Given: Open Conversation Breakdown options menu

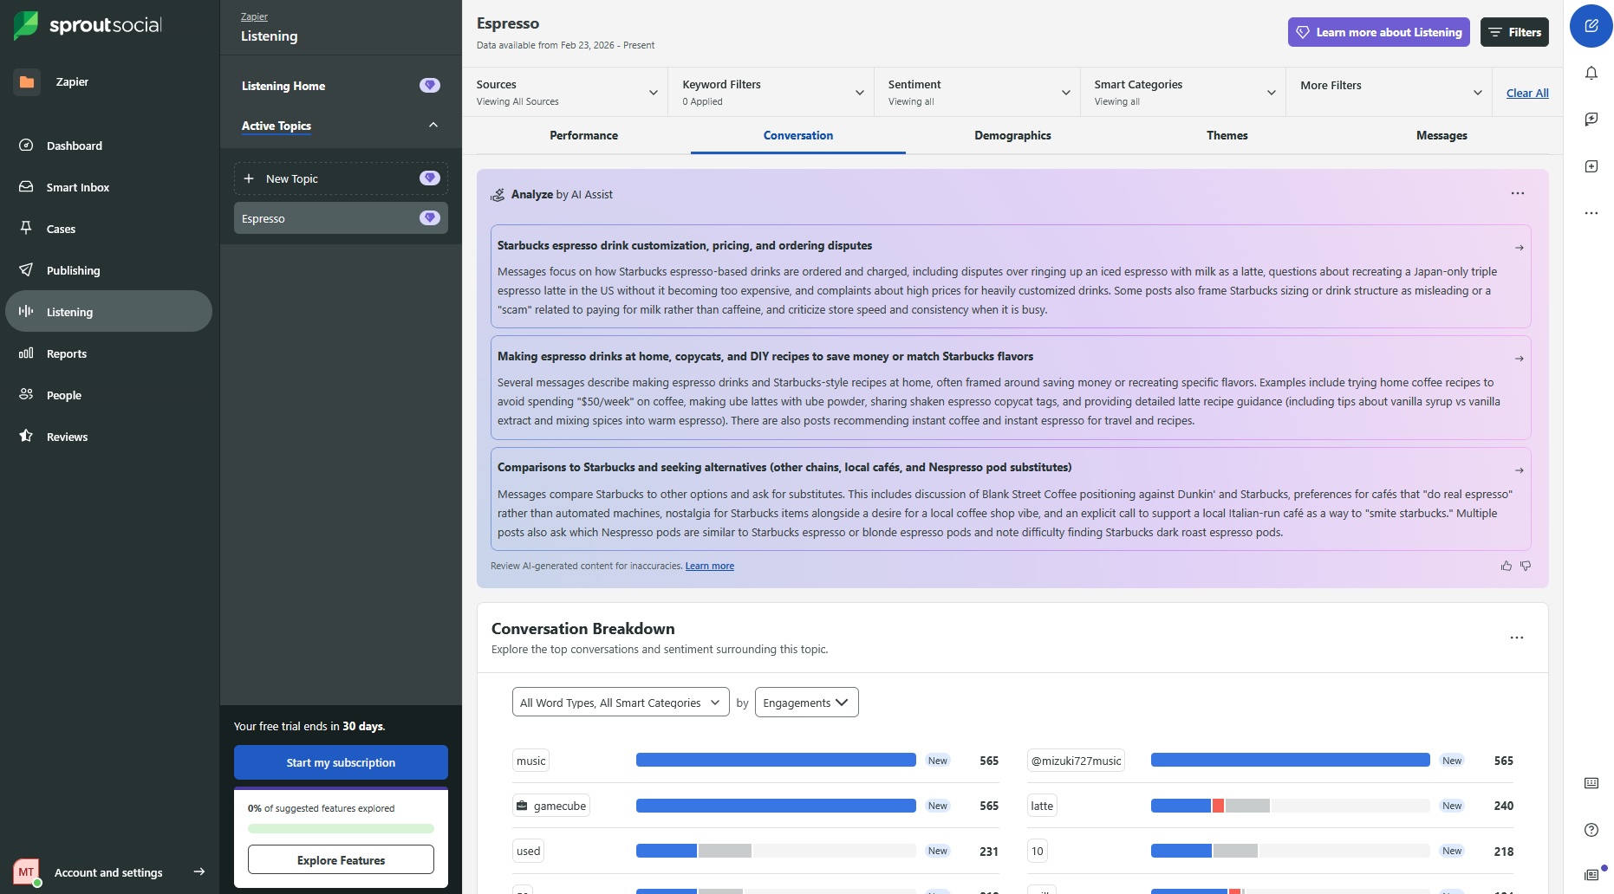Looking at the screenshot, I should click(1516, 638).
